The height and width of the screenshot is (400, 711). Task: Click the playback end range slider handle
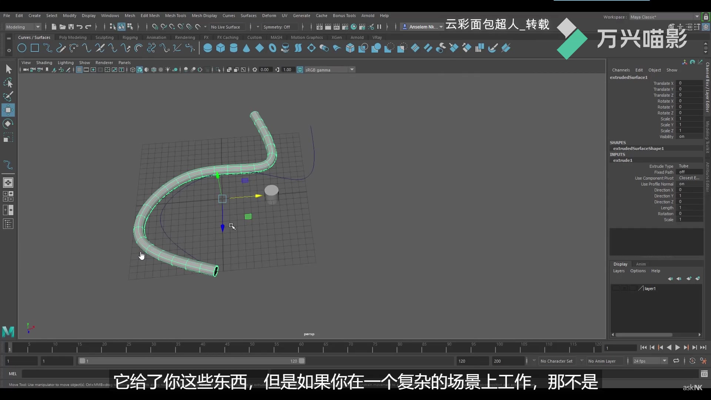tap(302, 361)
